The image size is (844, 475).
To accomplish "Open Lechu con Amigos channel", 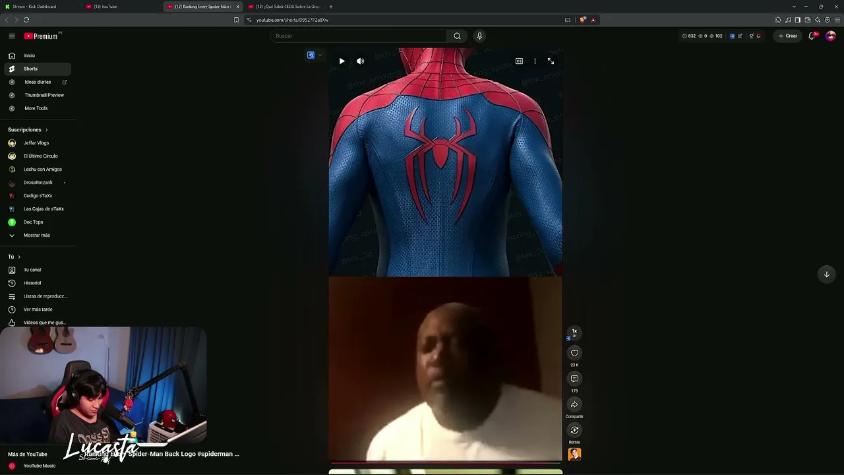I will 38,170.
